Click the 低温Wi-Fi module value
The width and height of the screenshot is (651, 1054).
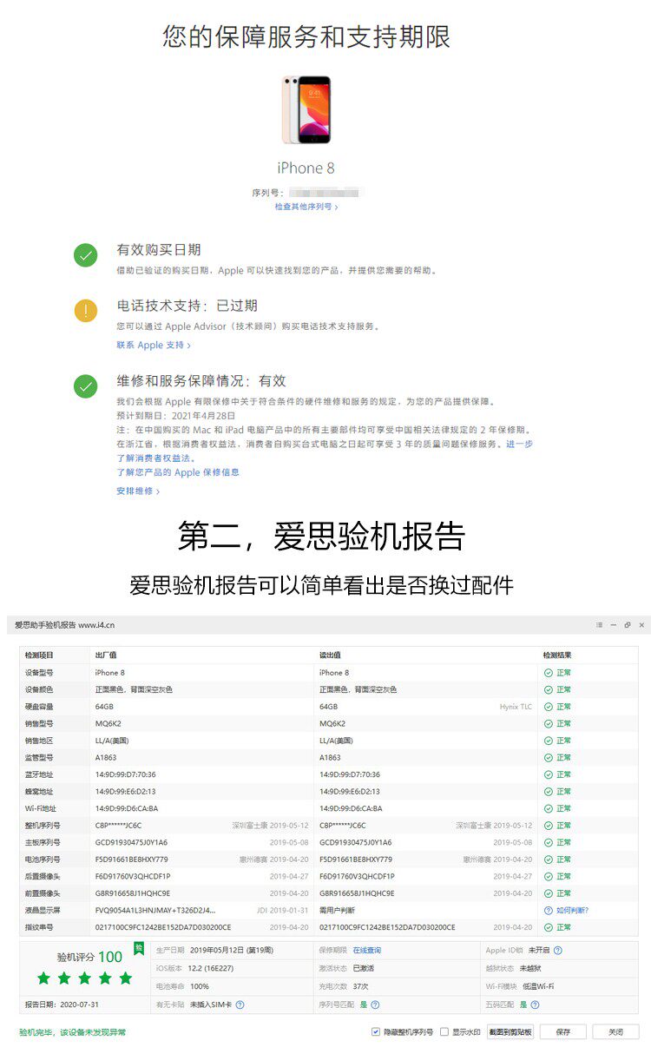537,986
